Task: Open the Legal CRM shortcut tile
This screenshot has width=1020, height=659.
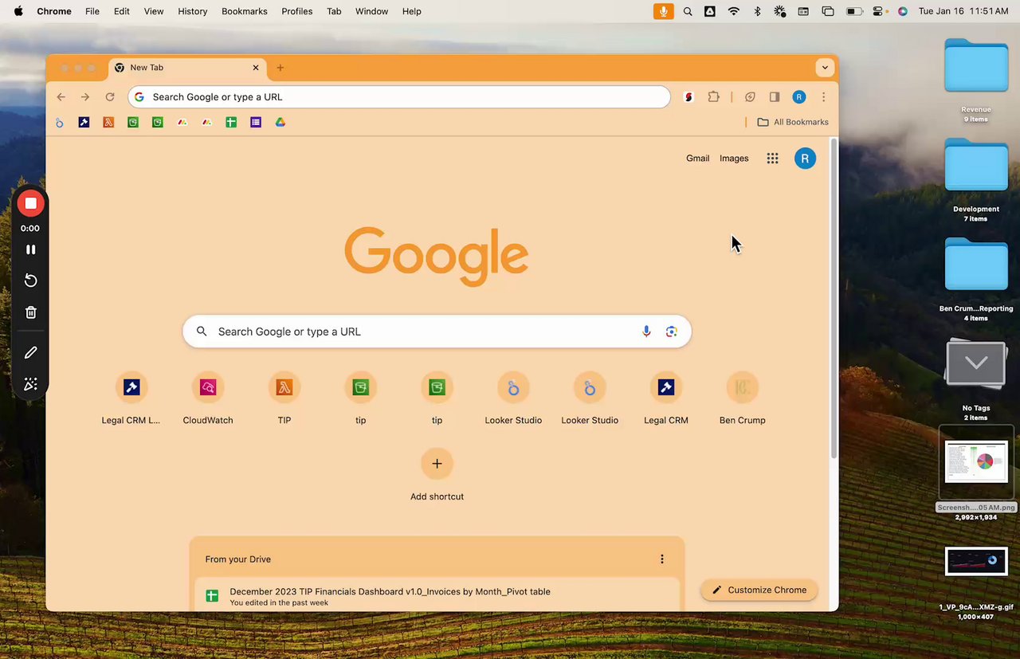Action: click(666, 398)
